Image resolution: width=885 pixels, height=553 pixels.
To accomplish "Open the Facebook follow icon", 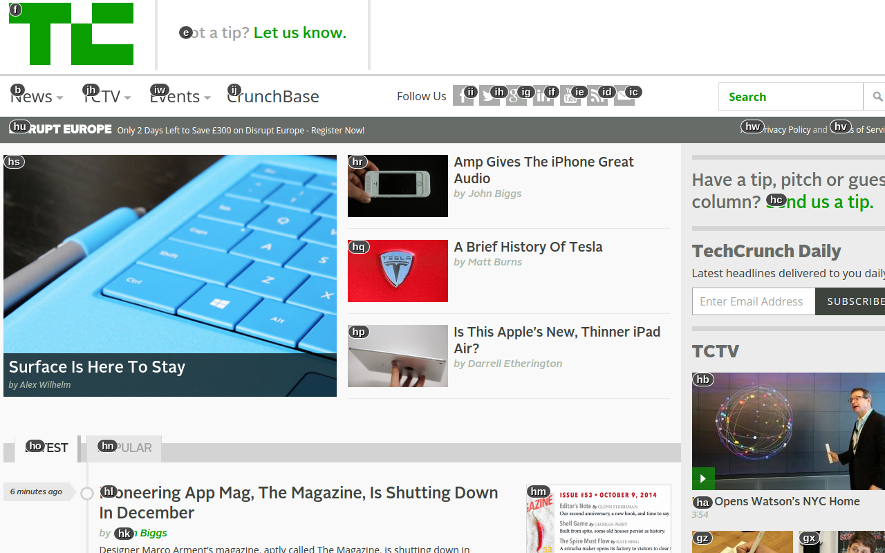I will pos(463,96).
